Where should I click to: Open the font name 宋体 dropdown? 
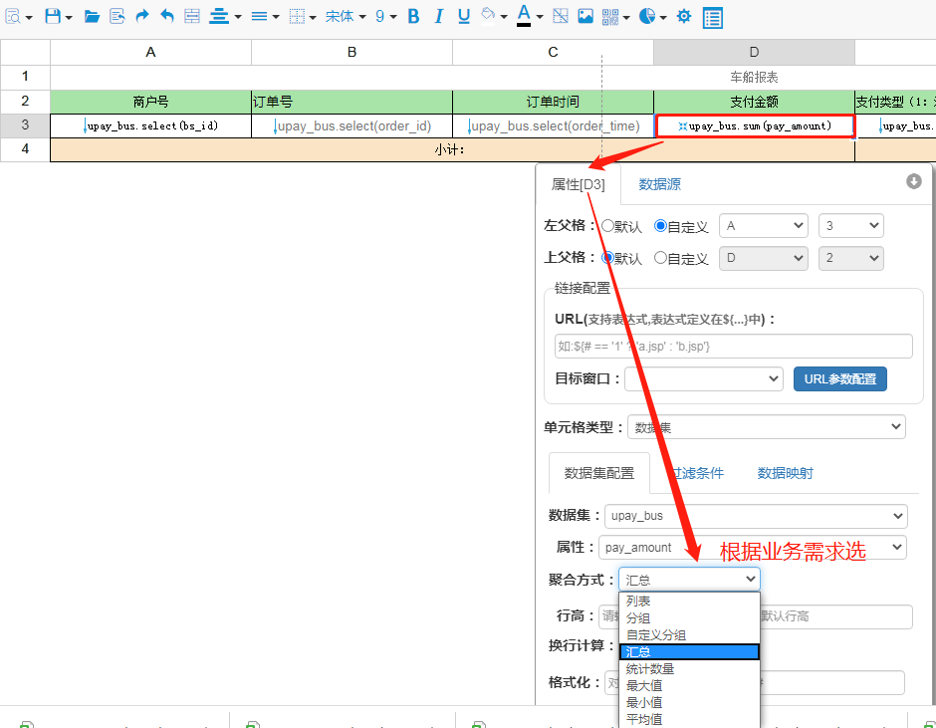tap(346, 17)
